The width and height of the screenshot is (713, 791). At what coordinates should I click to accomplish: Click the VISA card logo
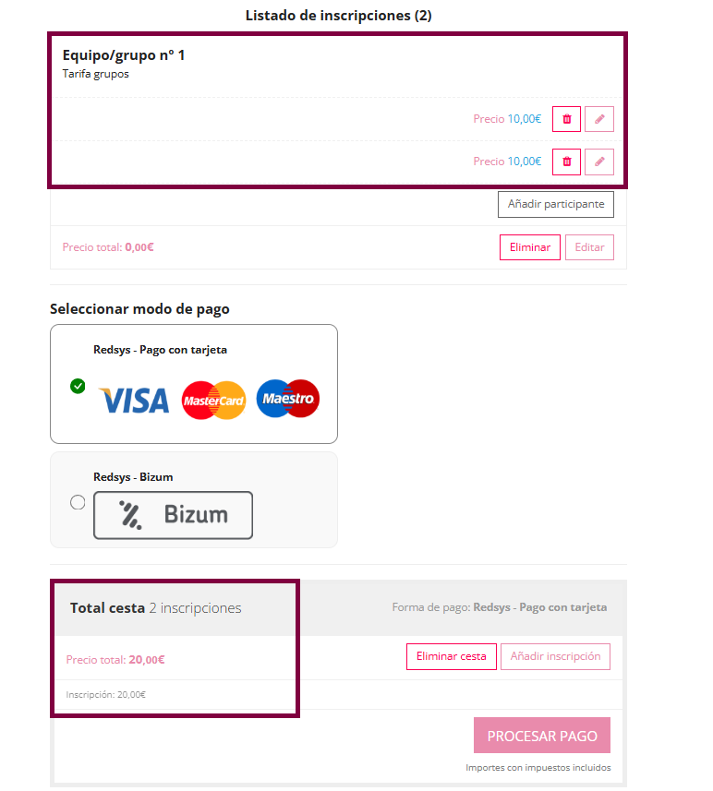coord(135,400)
